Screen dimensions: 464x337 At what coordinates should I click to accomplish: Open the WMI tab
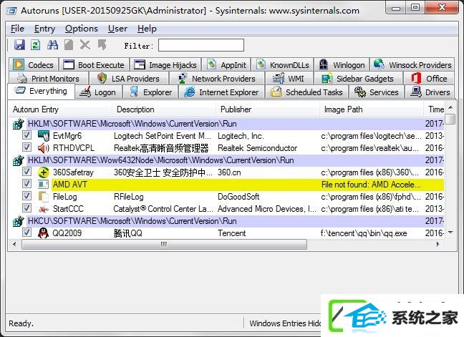(x=289, y=79)
